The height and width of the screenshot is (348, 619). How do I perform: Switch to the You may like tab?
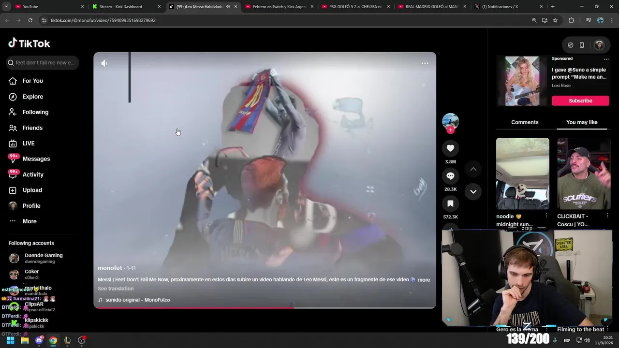[x=582, y=122]
